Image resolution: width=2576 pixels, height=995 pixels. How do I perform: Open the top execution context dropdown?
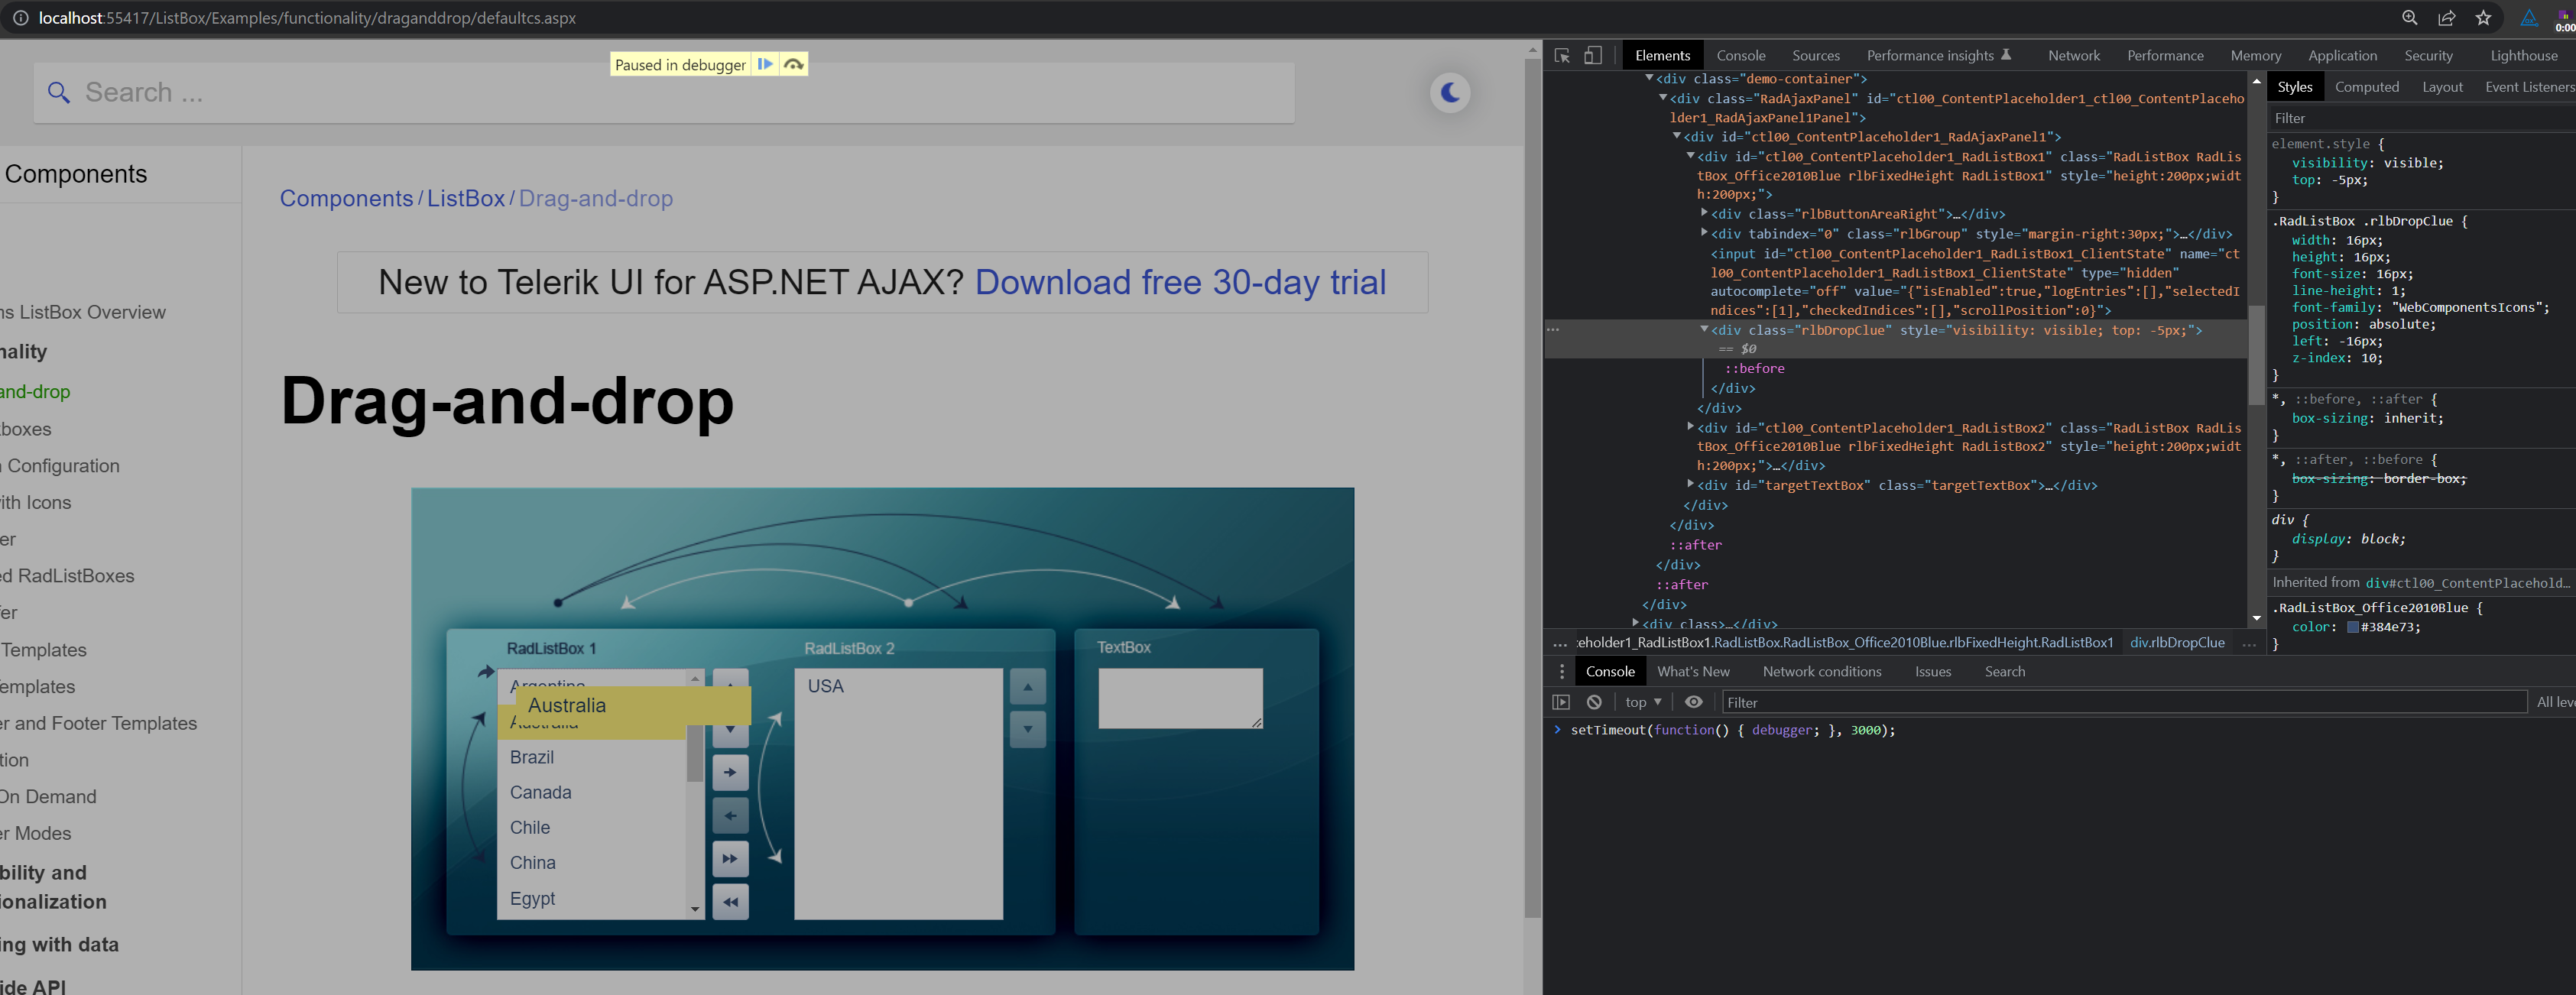1643,702
